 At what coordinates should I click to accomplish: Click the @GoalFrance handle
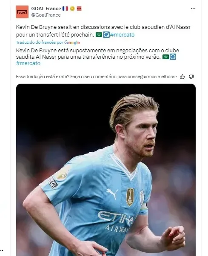(x=46, y=15)
